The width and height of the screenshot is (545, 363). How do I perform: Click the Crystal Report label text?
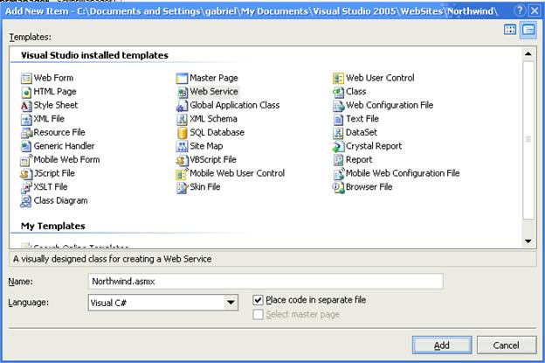pos(374,146)
